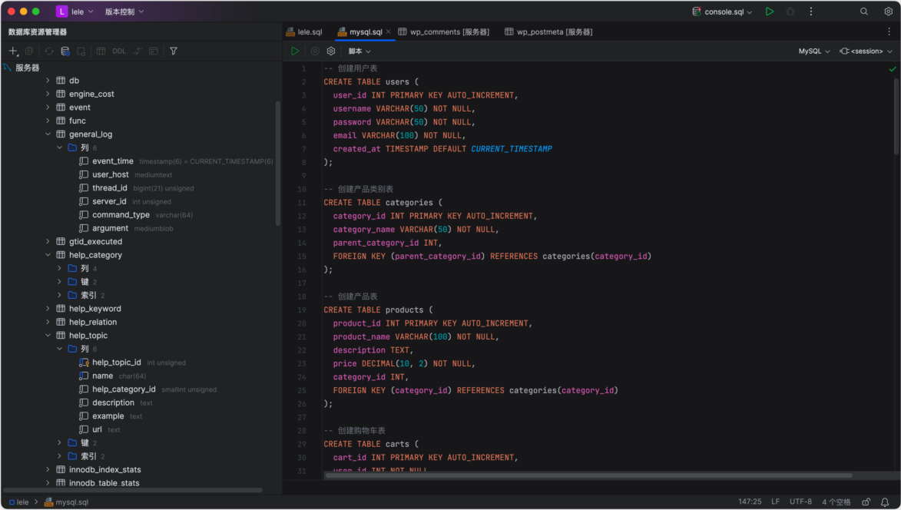The height and width of the screenshot is (510, 901).
Task: Click the LF line separator indicator
Action: (775, 502)
